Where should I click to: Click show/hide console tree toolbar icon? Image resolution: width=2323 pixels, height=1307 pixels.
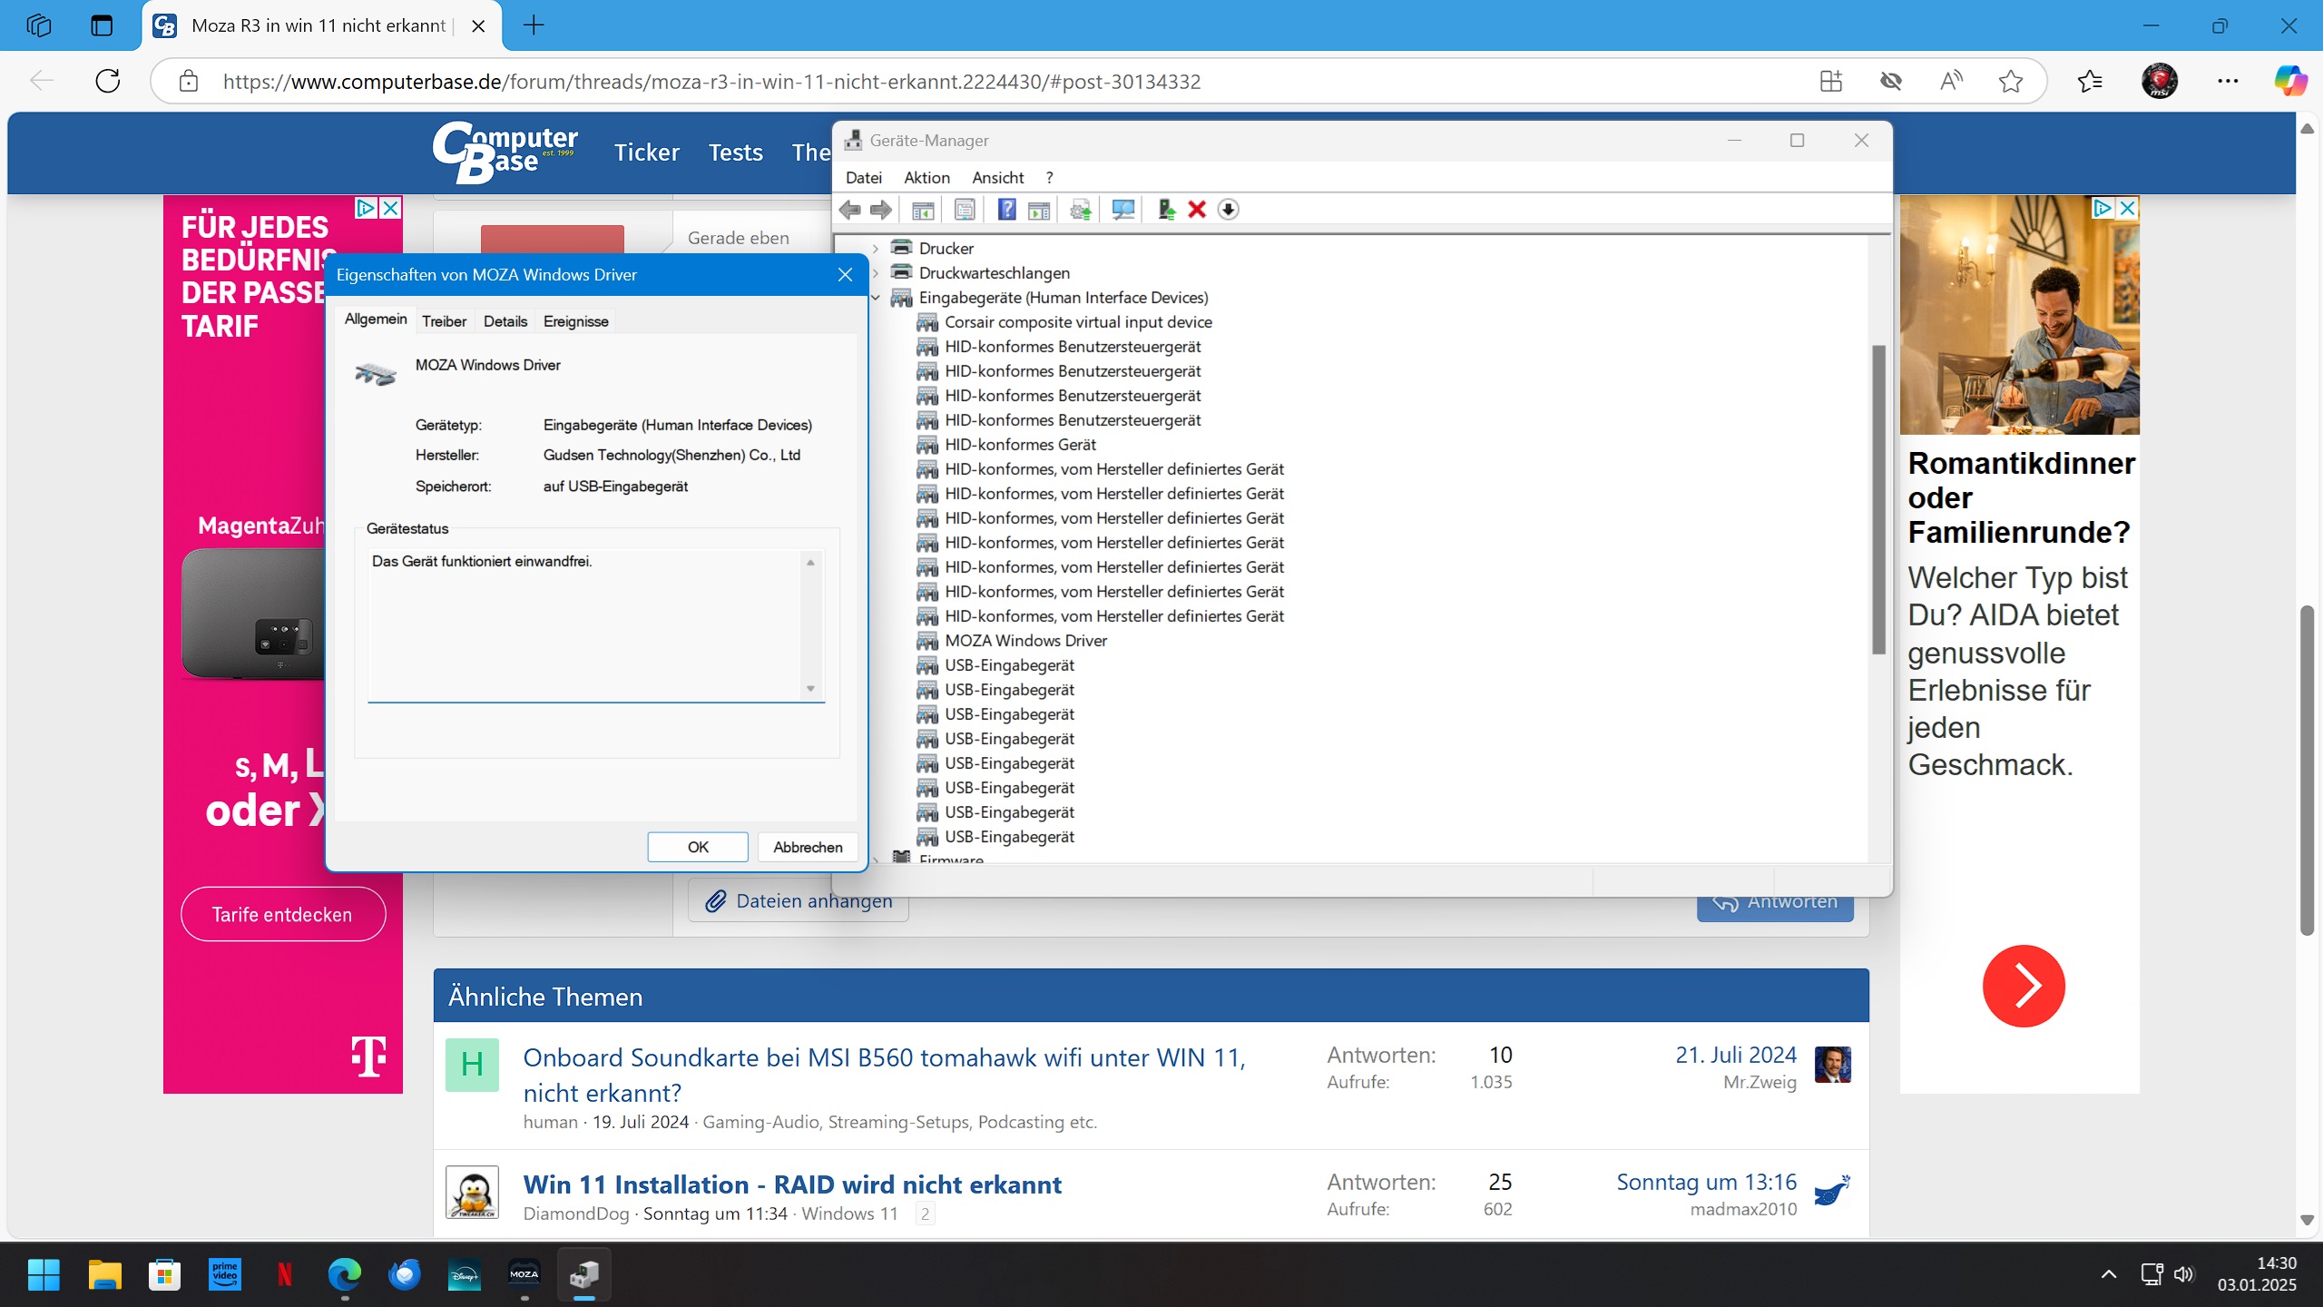pos(923,210)
